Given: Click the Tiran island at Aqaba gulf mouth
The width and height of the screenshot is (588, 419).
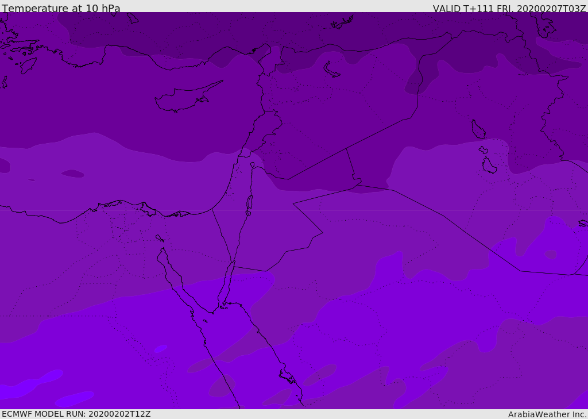Looking at the screenshot, I should coord(224,307).
